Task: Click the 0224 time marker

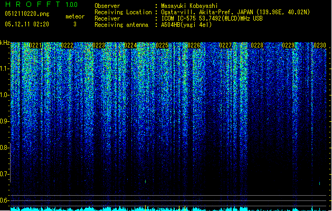Action: click(130, 45)
